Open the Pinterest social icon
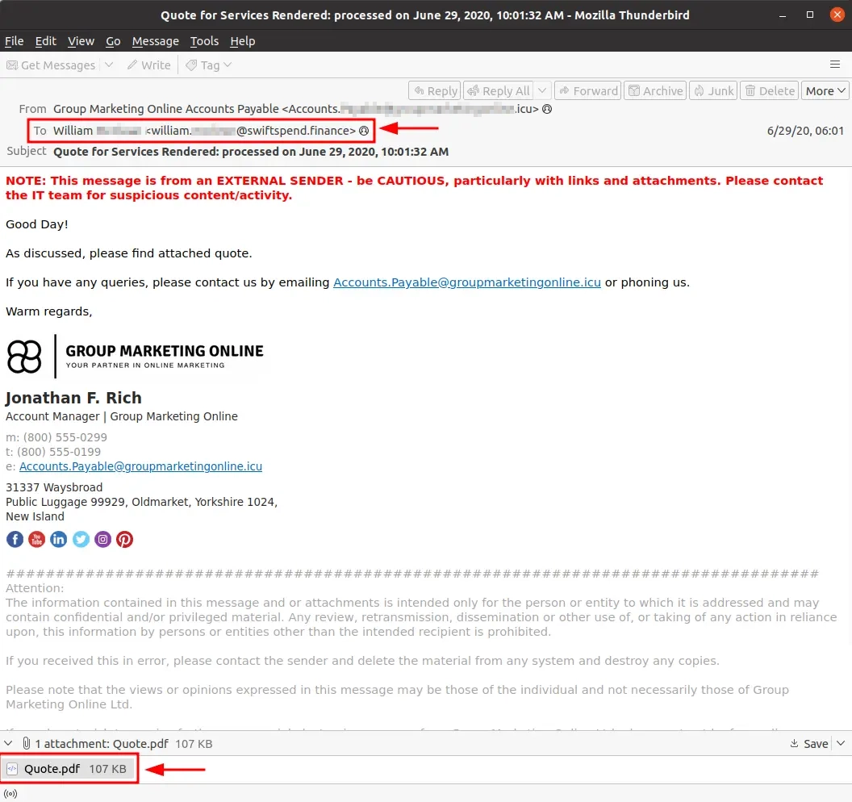The height and width of the screenshot is (802, 852). click(124, 539)
